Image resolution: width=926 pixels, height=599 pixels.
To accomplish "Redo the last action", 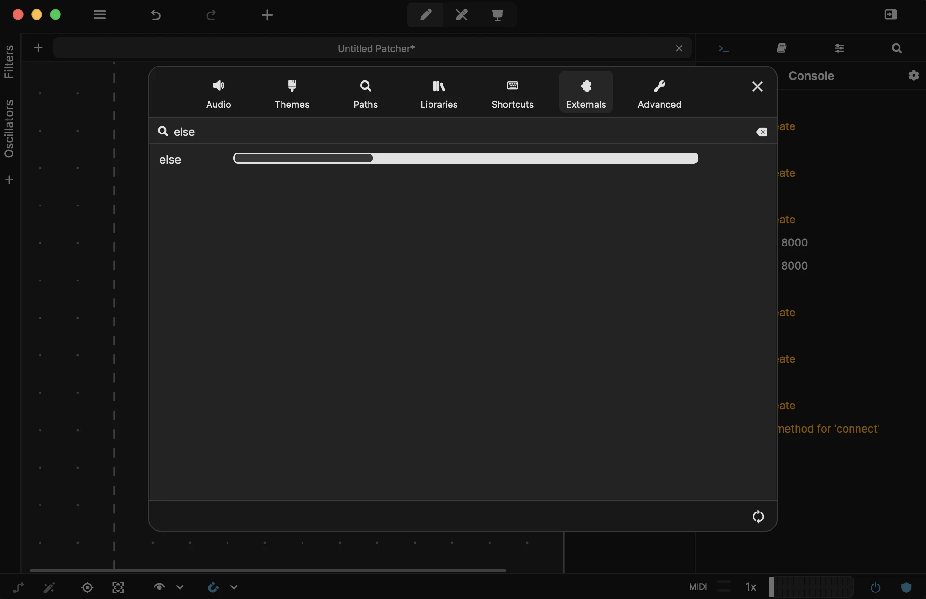I will (211, 15).
